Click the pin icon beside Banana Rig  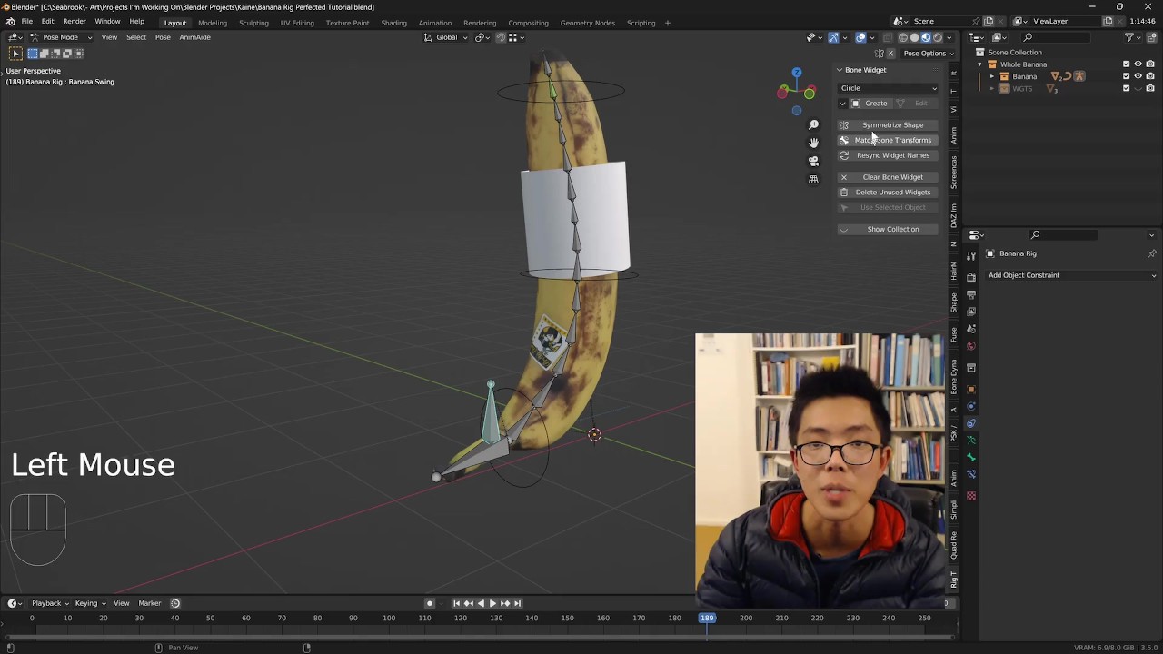[1151, 253]
